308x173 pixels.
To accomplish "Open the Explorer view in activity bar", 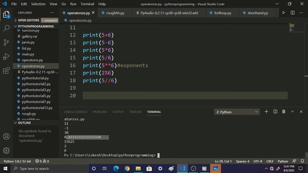I will [6, 14].
